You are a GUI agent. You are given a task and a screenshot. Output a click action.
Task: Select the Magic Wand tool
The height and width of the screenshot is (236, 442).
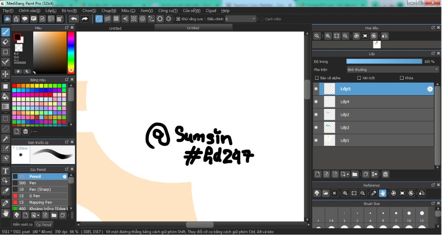click(6, 138)
